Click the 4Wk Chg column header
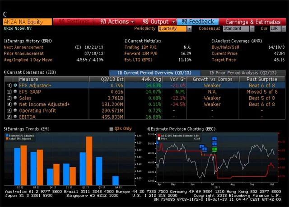This screenshot has height=207, width=289. coord(144,79)
